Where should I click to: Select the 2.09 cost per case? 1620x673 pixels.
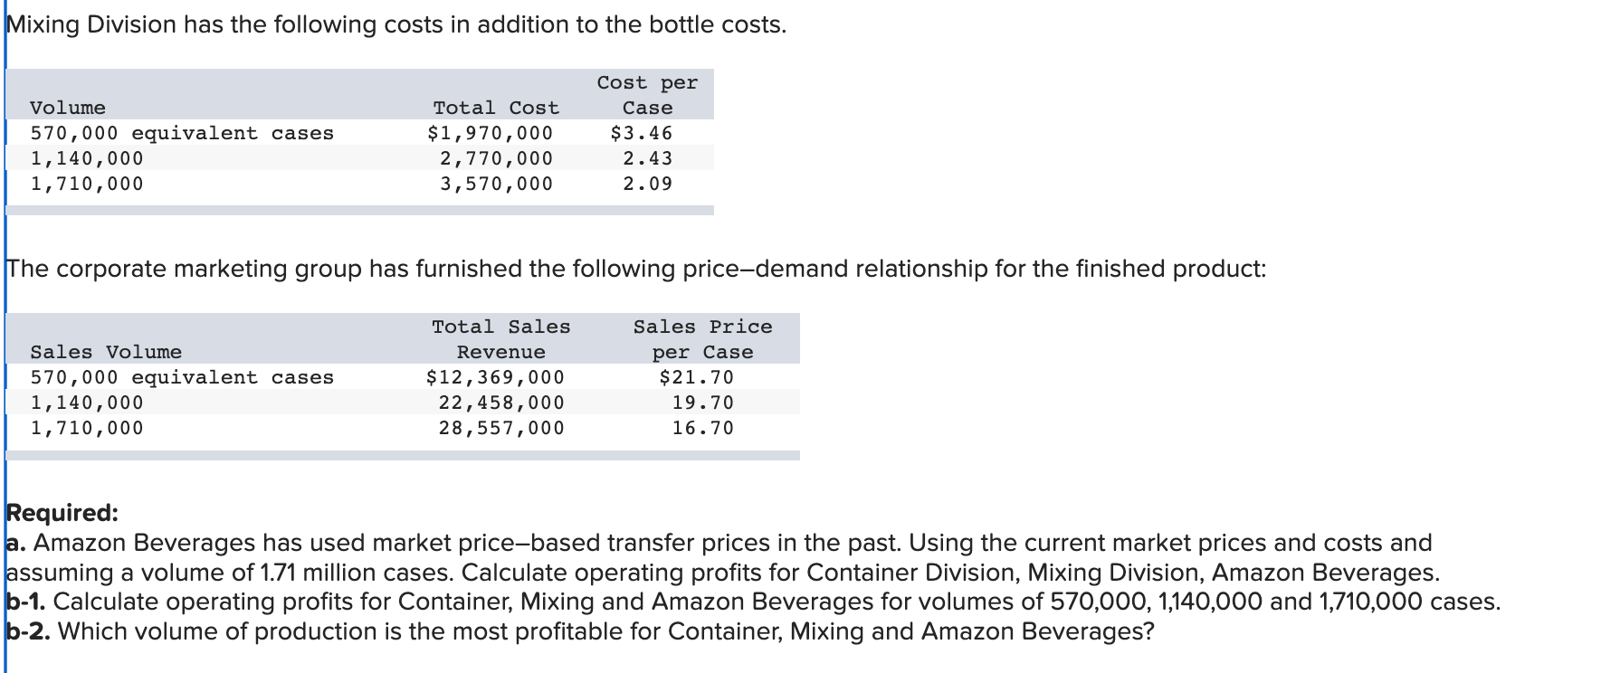coord(647,184)
